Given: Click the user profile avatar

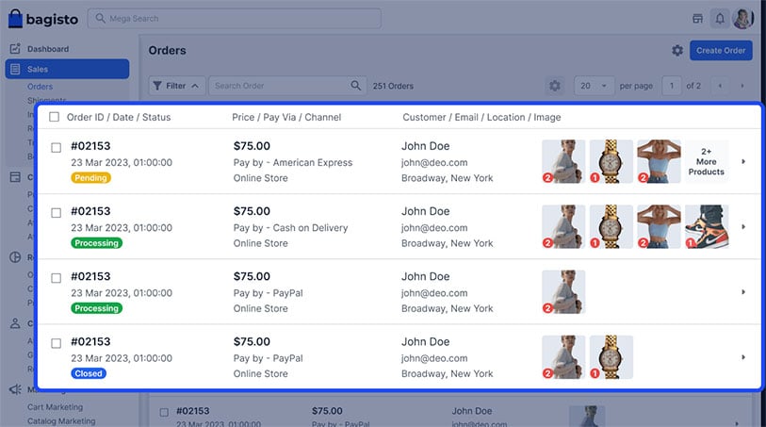Looking at the screenshot, I should point(743,18).
